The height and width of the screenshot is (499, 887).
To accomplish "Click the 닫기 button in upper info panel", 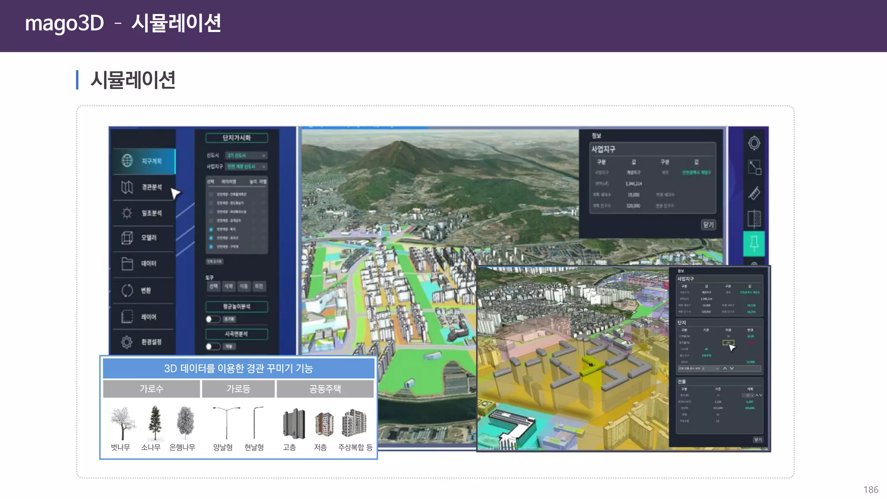I will click(708, 225).
